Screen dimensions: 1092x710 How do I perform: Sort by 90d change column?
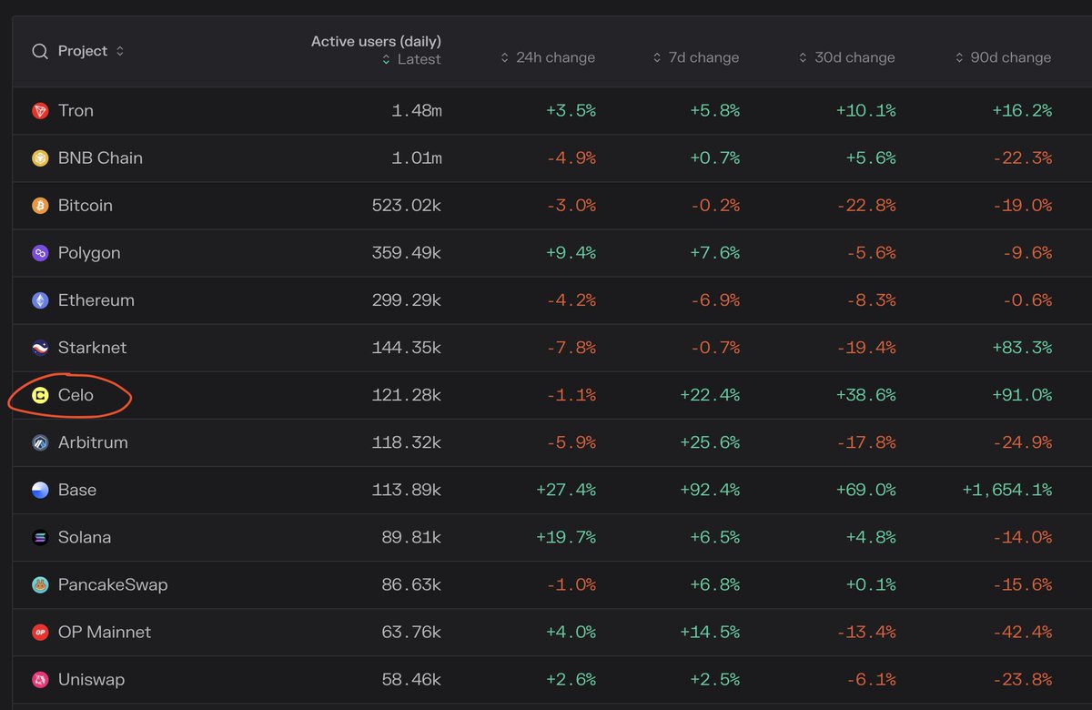(x=1003, y=57)
